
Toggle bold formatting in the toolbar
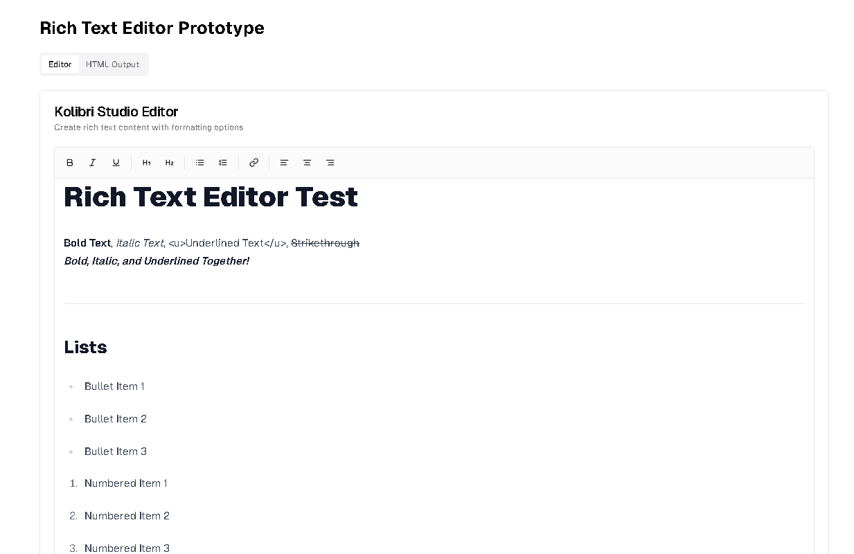coord(69,163)
